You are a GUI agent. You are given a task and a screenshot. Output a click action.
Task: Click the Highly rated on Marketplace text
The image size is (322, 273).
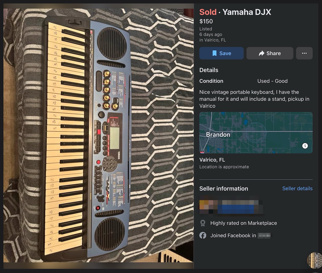[243, 223]
